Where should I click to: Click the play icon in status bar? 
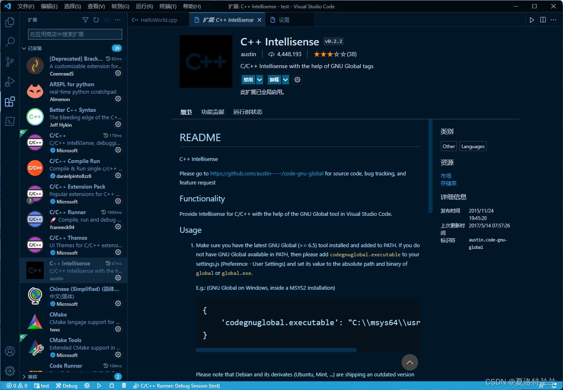click(99, 386)
